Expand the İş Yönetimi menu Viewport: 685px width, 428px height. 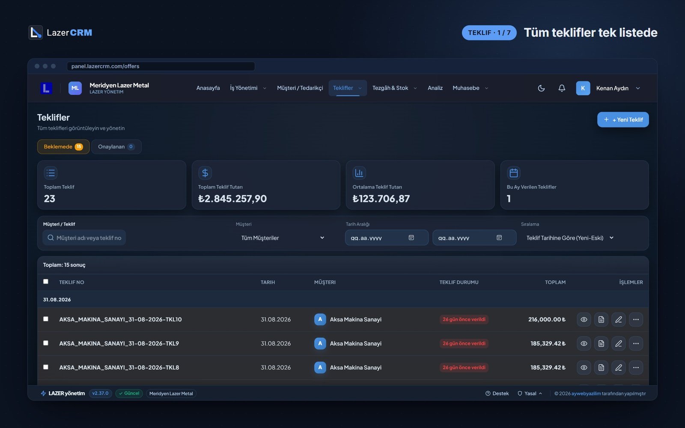point(248,88)
